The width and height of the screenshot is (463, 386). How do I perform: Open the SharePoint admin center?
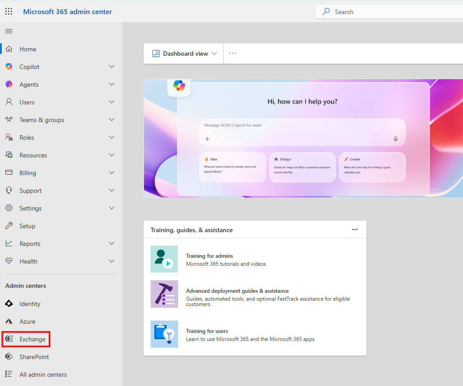click(34, 357)
